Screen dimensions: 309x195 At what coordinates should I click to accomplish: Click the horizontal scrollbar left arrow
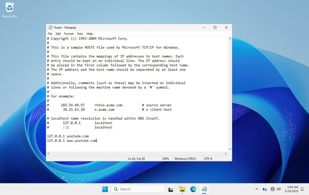48,154
